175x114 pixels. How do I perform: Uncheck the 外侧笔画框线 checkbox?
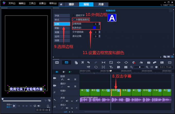pos(73,19)
